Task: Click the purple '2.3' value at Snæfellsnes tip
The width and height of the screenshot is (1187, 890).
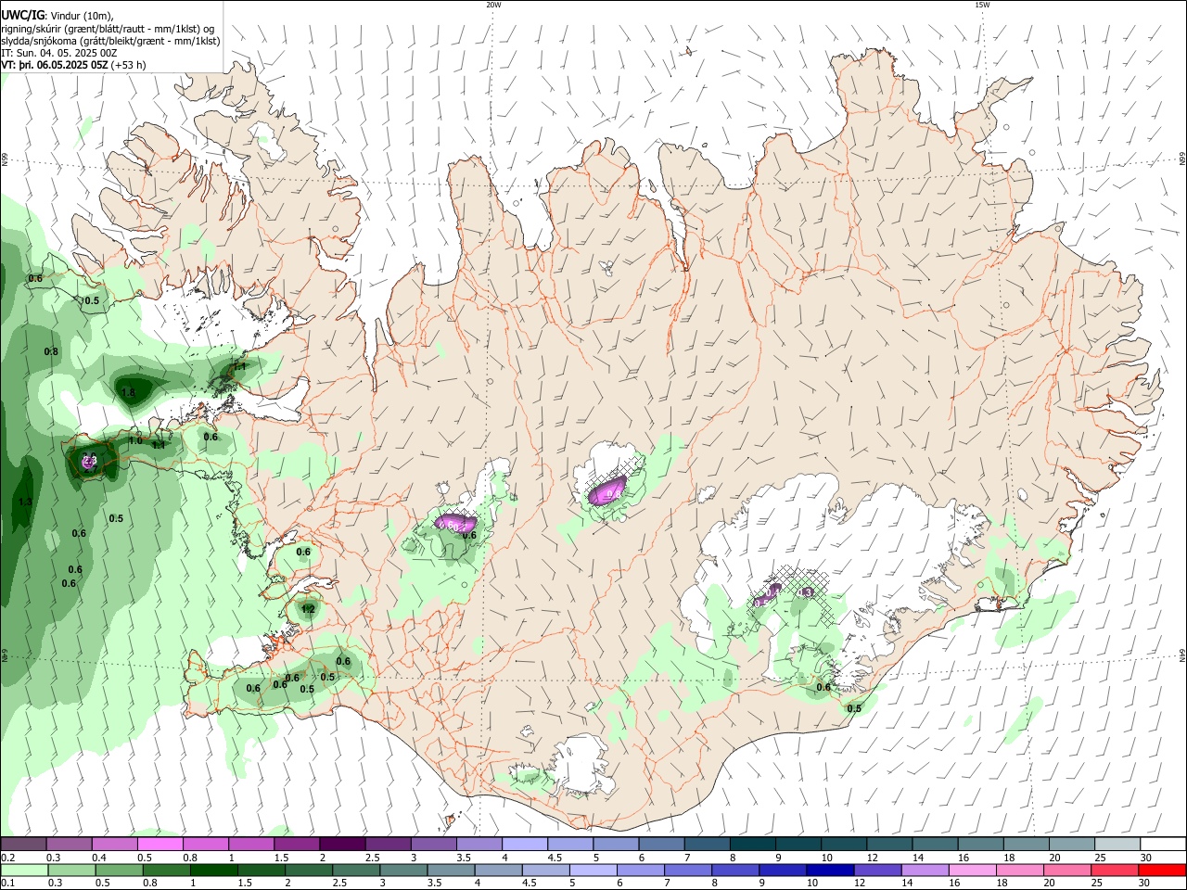Action: tap(90, 460)
